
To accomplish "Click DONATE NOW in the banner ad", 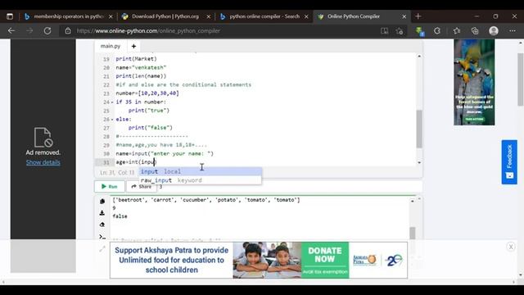I will [325, 260].
